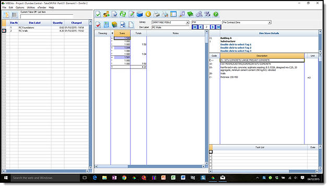Open the Help menu
The image size is (329, 188).
(x=51, y=7)
